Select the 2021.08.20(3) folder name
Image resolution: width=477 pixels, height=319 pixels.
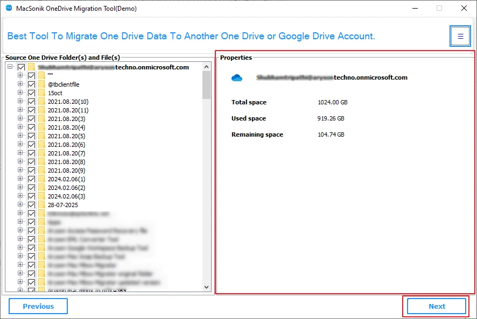pos(67,119)
